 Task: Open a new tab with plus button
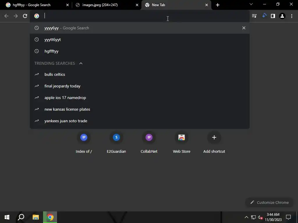(x=218, y=5)
